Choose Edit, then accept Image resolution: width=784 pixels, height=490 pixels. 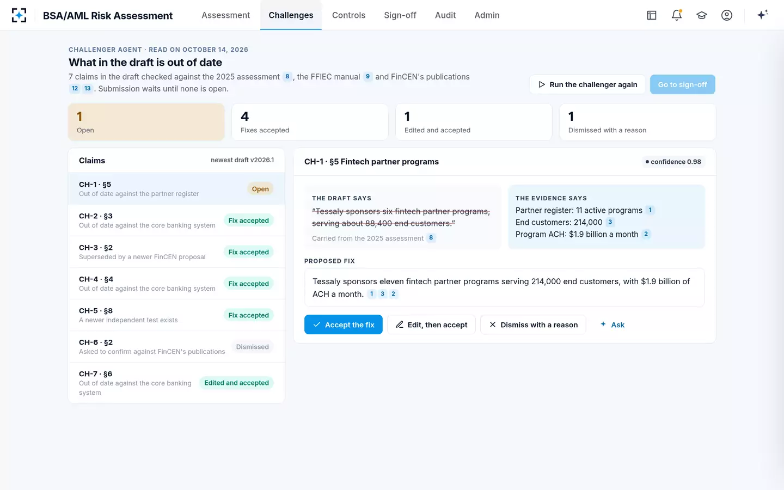click(431, 324)
